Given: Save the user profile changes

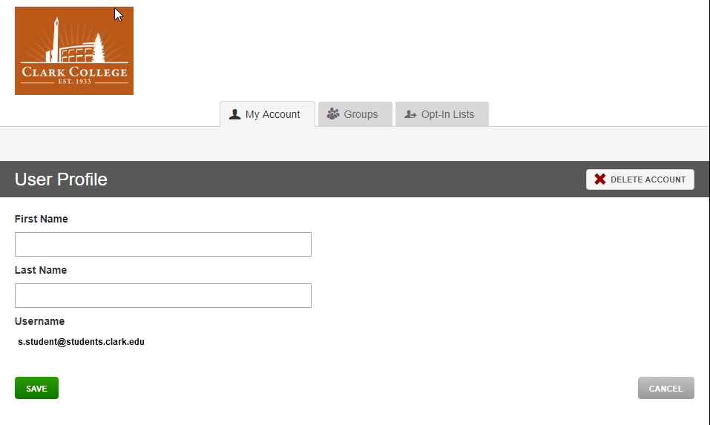Looking at the screenshot, I should coord(36,388).
